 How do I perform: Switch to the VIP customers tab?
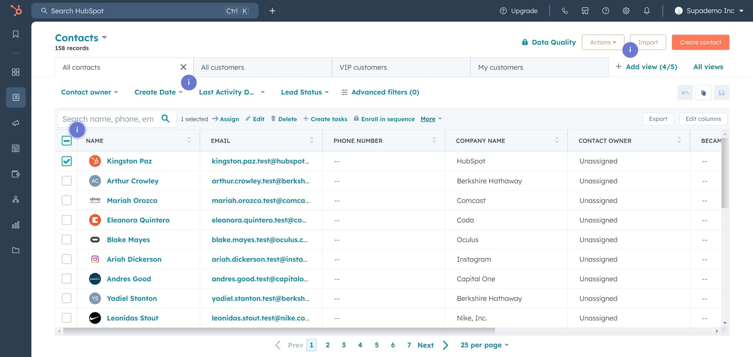[x=363, y=67]
